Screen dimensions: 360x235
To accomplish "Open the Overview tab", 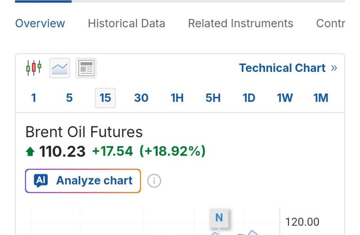I will [x=40, y=23].
